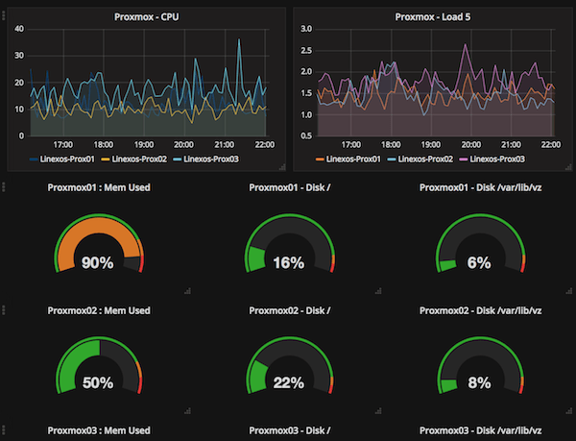The height and width of the screenshot is (441, 576).
Task: Click the 50% Proxmox02 memory gauge
Action: coord(99,365)
